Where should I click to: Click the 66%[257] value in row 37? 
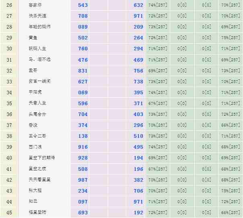231,125
